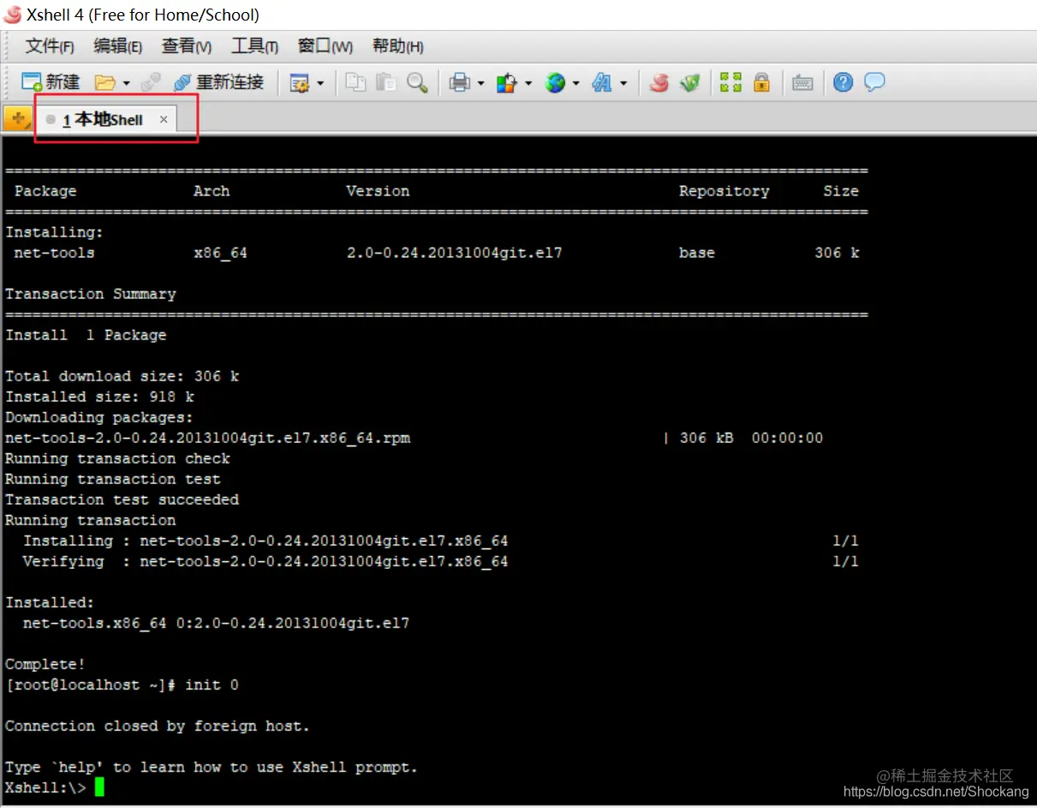Image resolution: width=1037 pixels, height=808 pixels.
Task: Click the 'Complete!' line in terminal
Action: coord(45,664)
